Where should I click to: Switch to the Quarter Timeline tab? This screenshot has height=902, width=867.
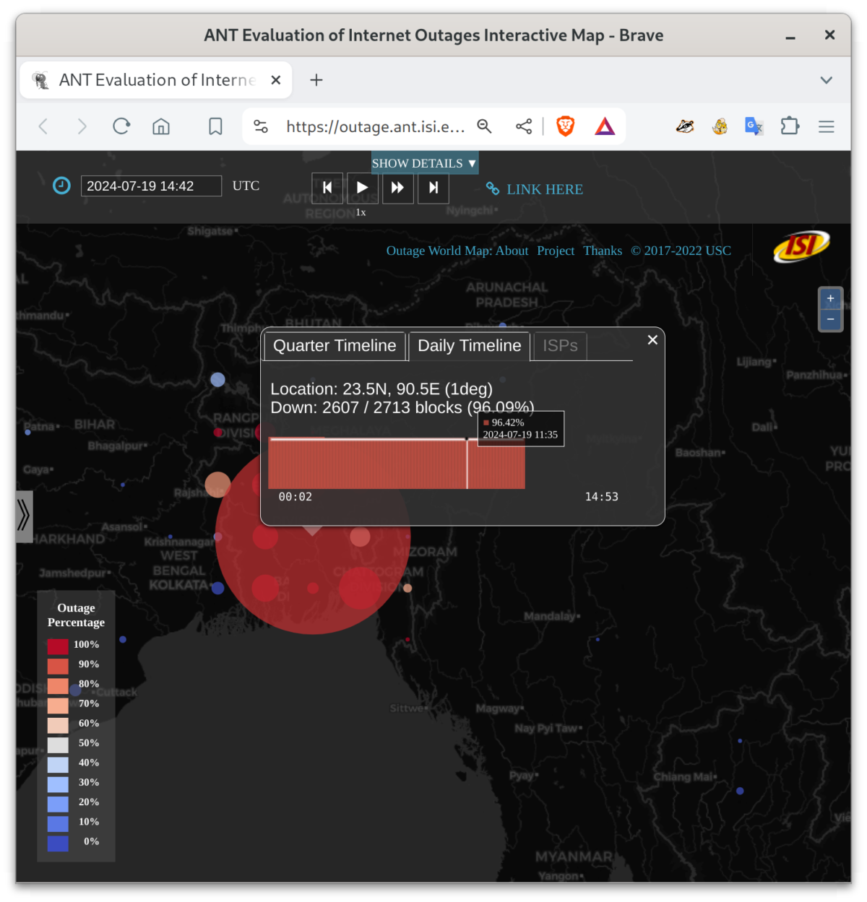(334, 346)
